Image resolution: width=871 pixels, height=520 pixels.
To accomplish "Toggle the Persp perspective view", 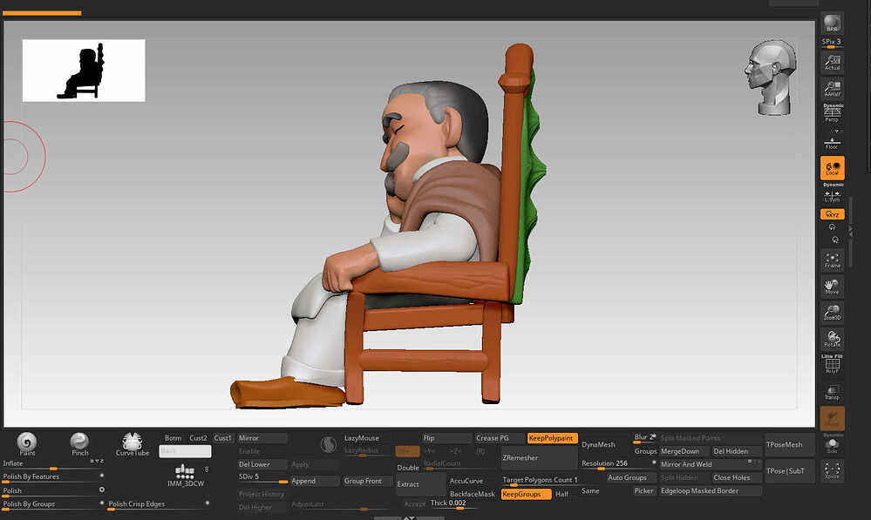I will tap(832, 113).
